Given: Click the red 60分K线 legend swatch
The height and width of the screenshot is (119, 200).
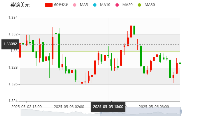Looking at the screenshot, I should click(49, 5).
